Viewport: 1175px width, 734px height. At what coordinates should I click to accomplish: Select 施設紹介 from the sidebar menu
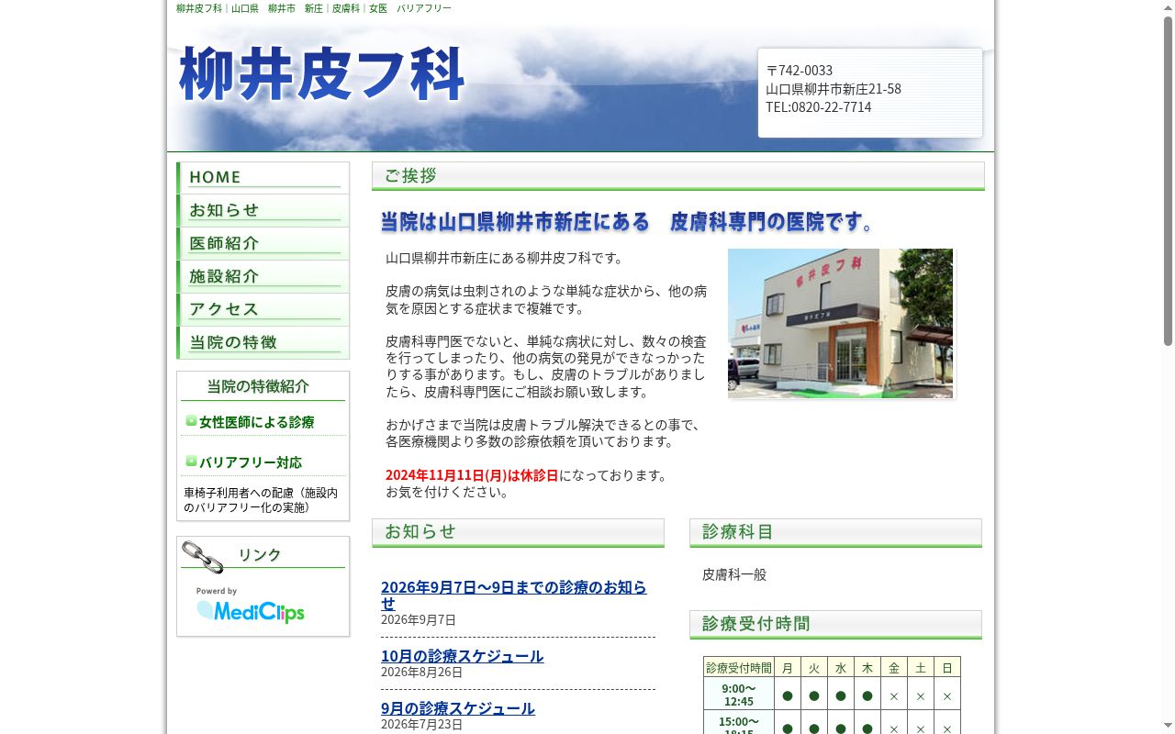(x=263, y=277)
